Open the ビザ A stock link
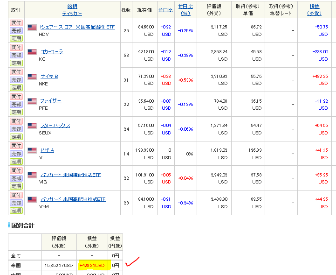336x275 pixels. pos(47,150)
